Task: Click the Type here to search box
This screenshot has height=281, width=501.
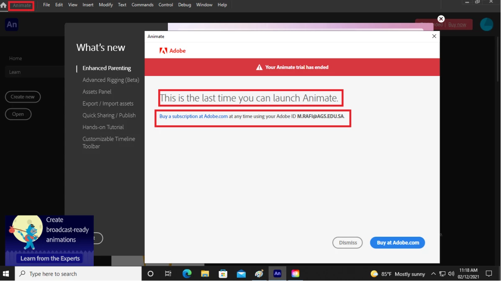Action: [78, 273]
